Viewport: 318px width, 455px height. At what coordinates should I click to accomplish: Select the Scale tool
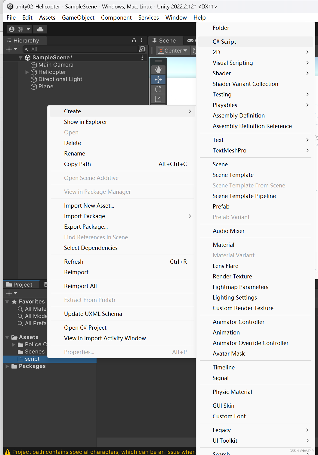(158, 99)
